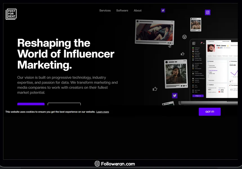Screen dimensions: 242x169
Task: Click the white outlined button below vision text
Action: coord(64,104)
